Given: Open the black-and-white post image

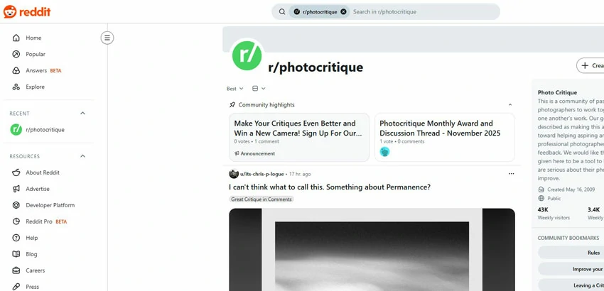Looking at the screenshot, I should 372,249.
